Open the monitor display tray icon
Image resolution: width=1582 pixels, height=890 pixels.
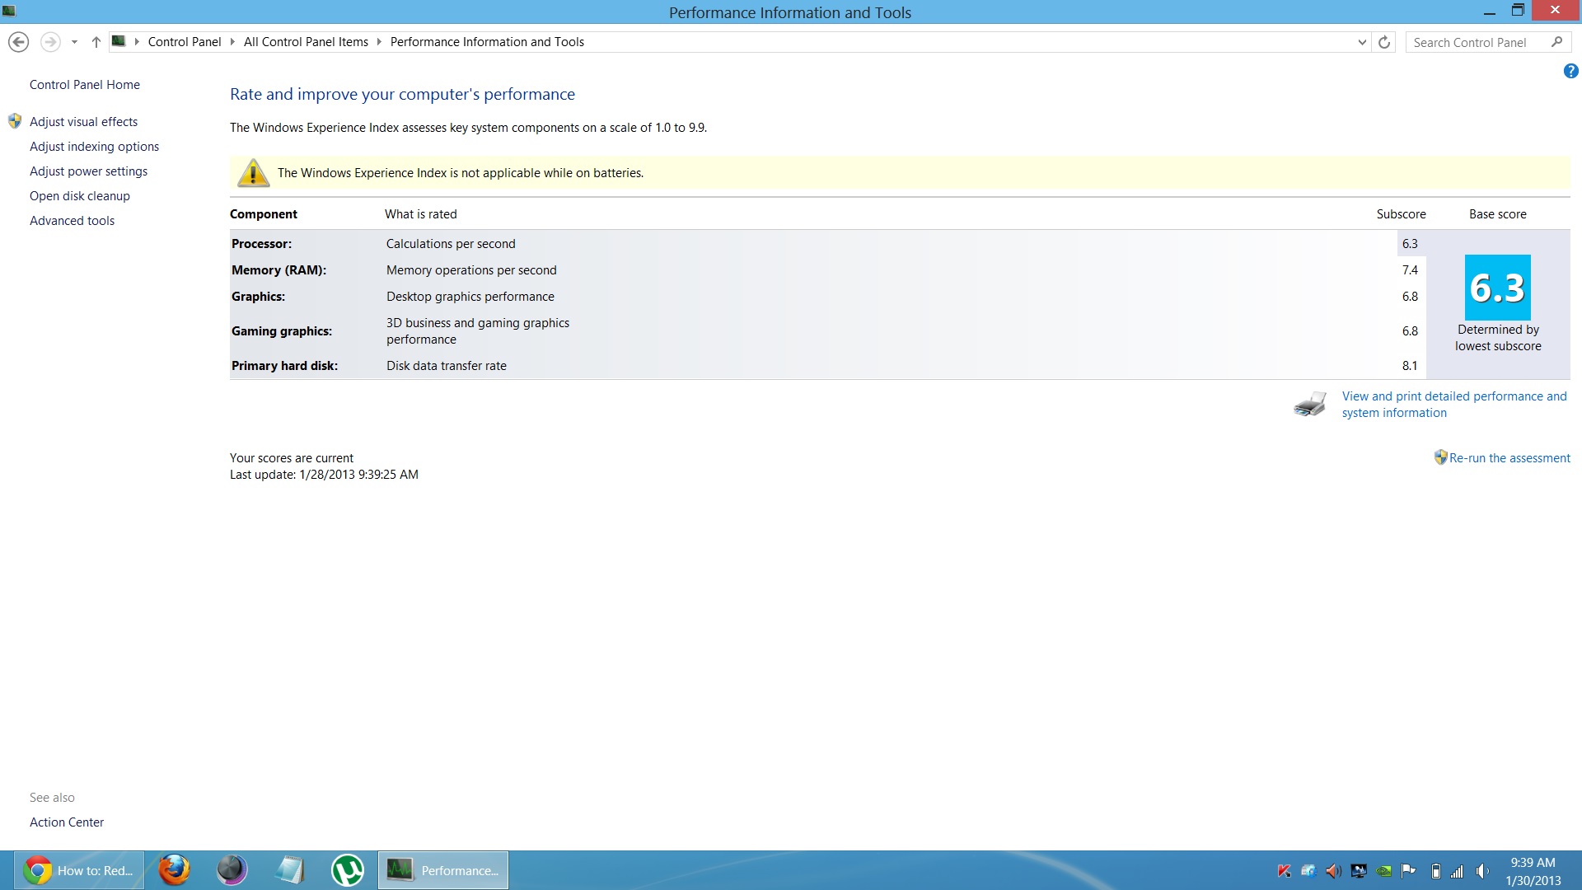point(1359,871)
